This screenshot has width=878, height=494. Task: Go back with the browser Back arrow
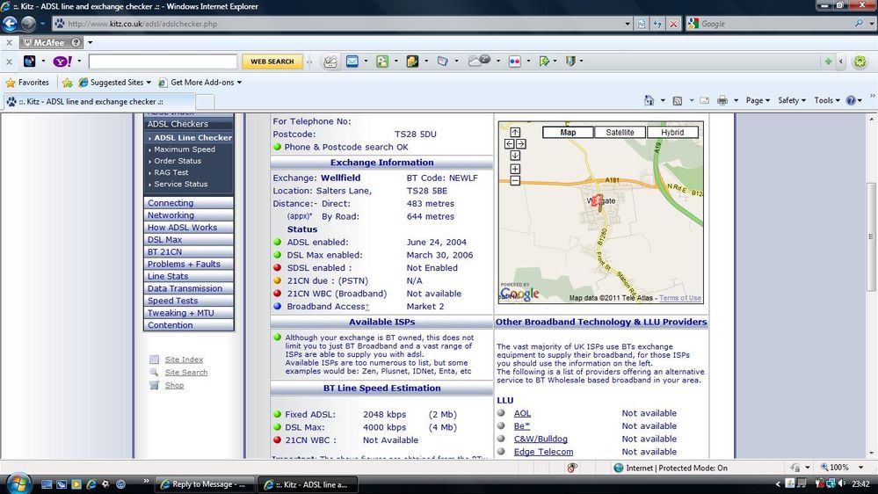coord(10,24)
